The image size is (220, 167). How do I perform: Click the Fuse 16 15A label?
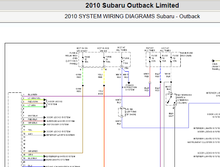pyautogui.click(x=176, y=58)
